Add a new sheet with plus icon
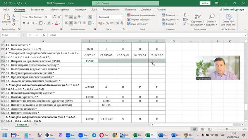 pos(35,125)
